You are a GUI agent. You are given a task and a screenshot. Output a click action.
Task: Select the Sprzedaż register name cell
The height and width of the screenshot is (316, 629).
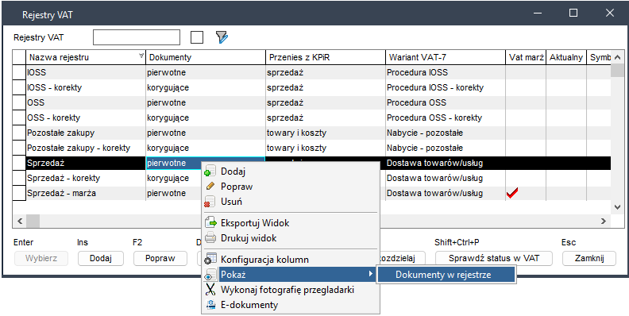86,163
